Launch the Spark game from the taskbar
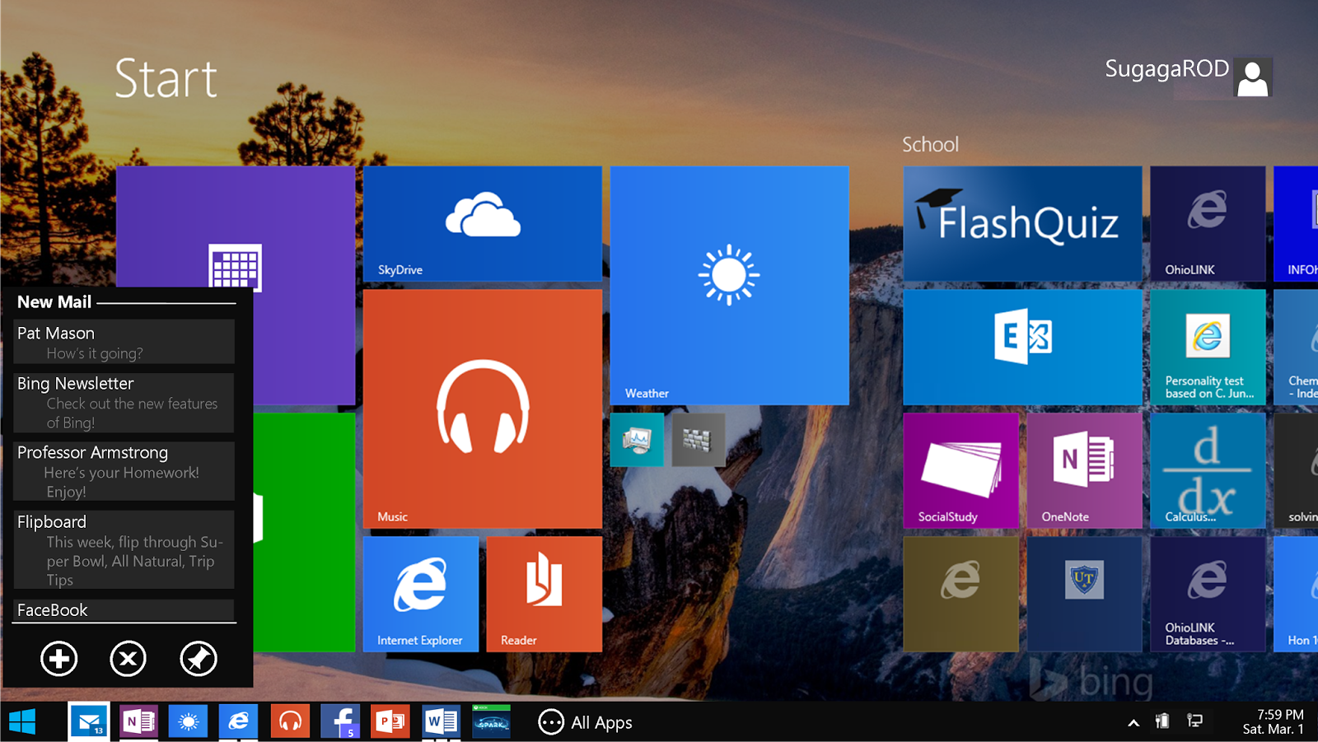The image size is (1318, 742). [490, 721]
